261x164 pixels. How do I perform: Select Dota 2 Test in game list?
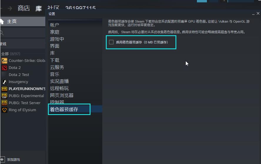(19, 75)
